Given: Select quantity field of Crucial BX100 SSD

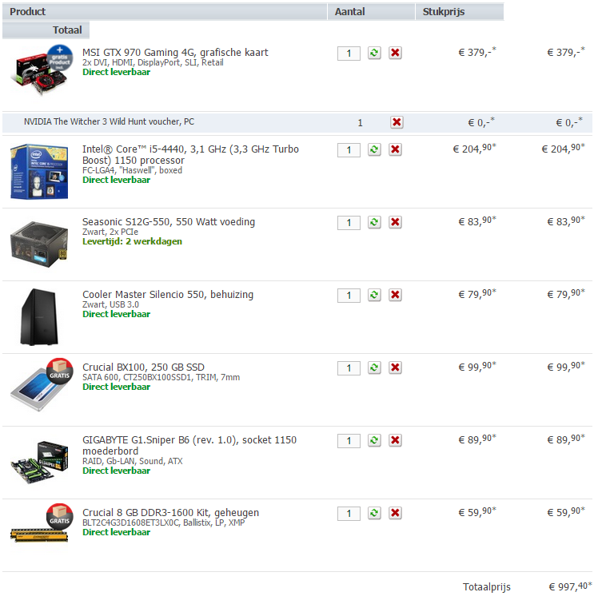Looking at the screenshot, I should [x=349, y=368].
